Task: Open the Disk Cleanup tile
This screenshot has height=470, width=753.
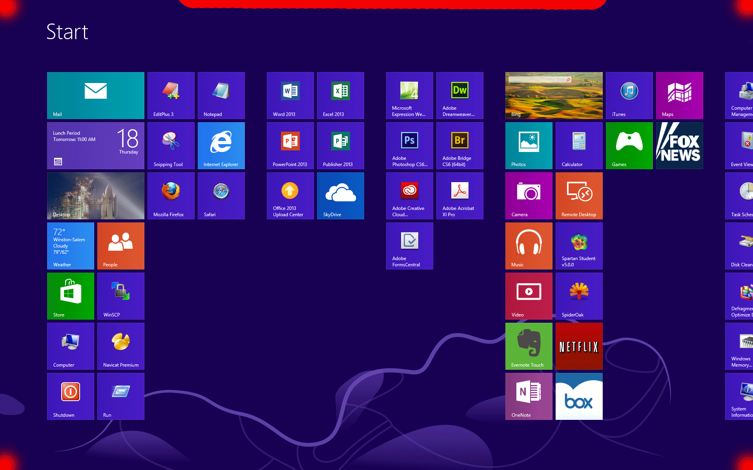Action: pos(739,246)
